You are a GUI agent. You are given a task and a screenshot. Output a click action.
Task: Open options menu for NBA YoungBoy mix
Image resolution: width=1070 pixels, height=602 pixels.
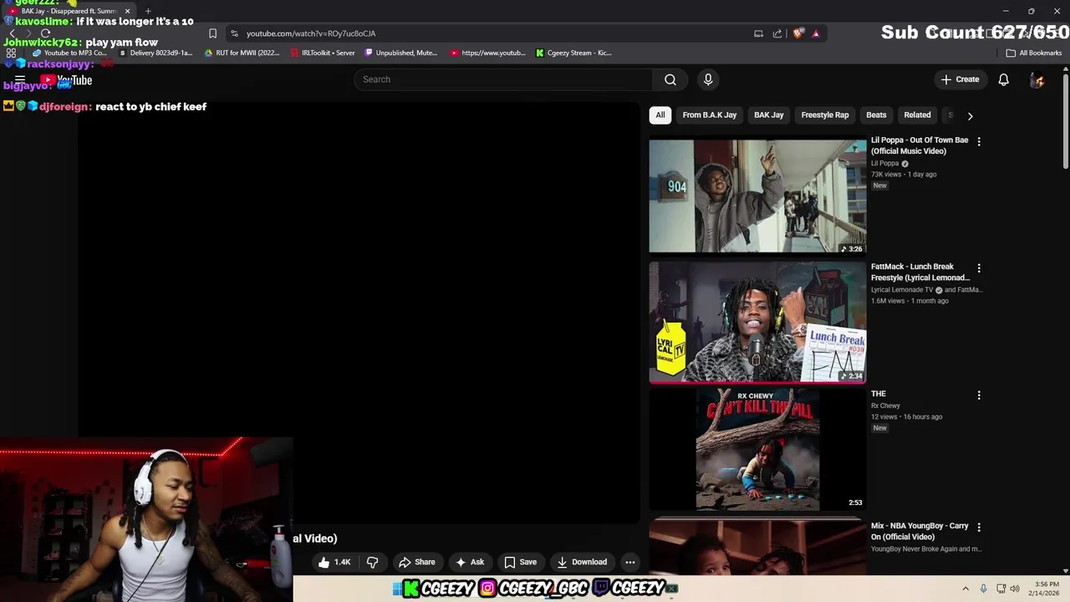pos(979,528)
